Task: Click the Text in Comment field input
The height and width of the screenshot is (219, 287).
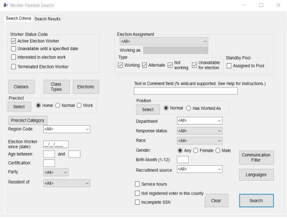Action: [186, 91]
